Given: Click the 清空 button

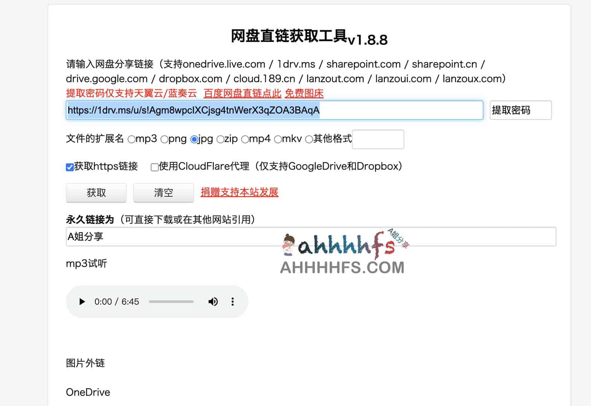Looking at the screenshot, I should tap(163, 192).
